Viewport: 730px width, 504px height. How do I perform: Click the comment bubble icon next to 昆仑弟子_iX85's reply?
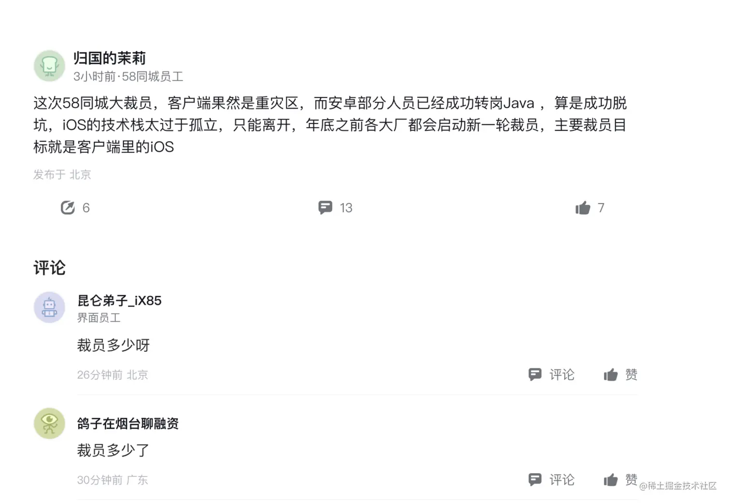point(535,374)
